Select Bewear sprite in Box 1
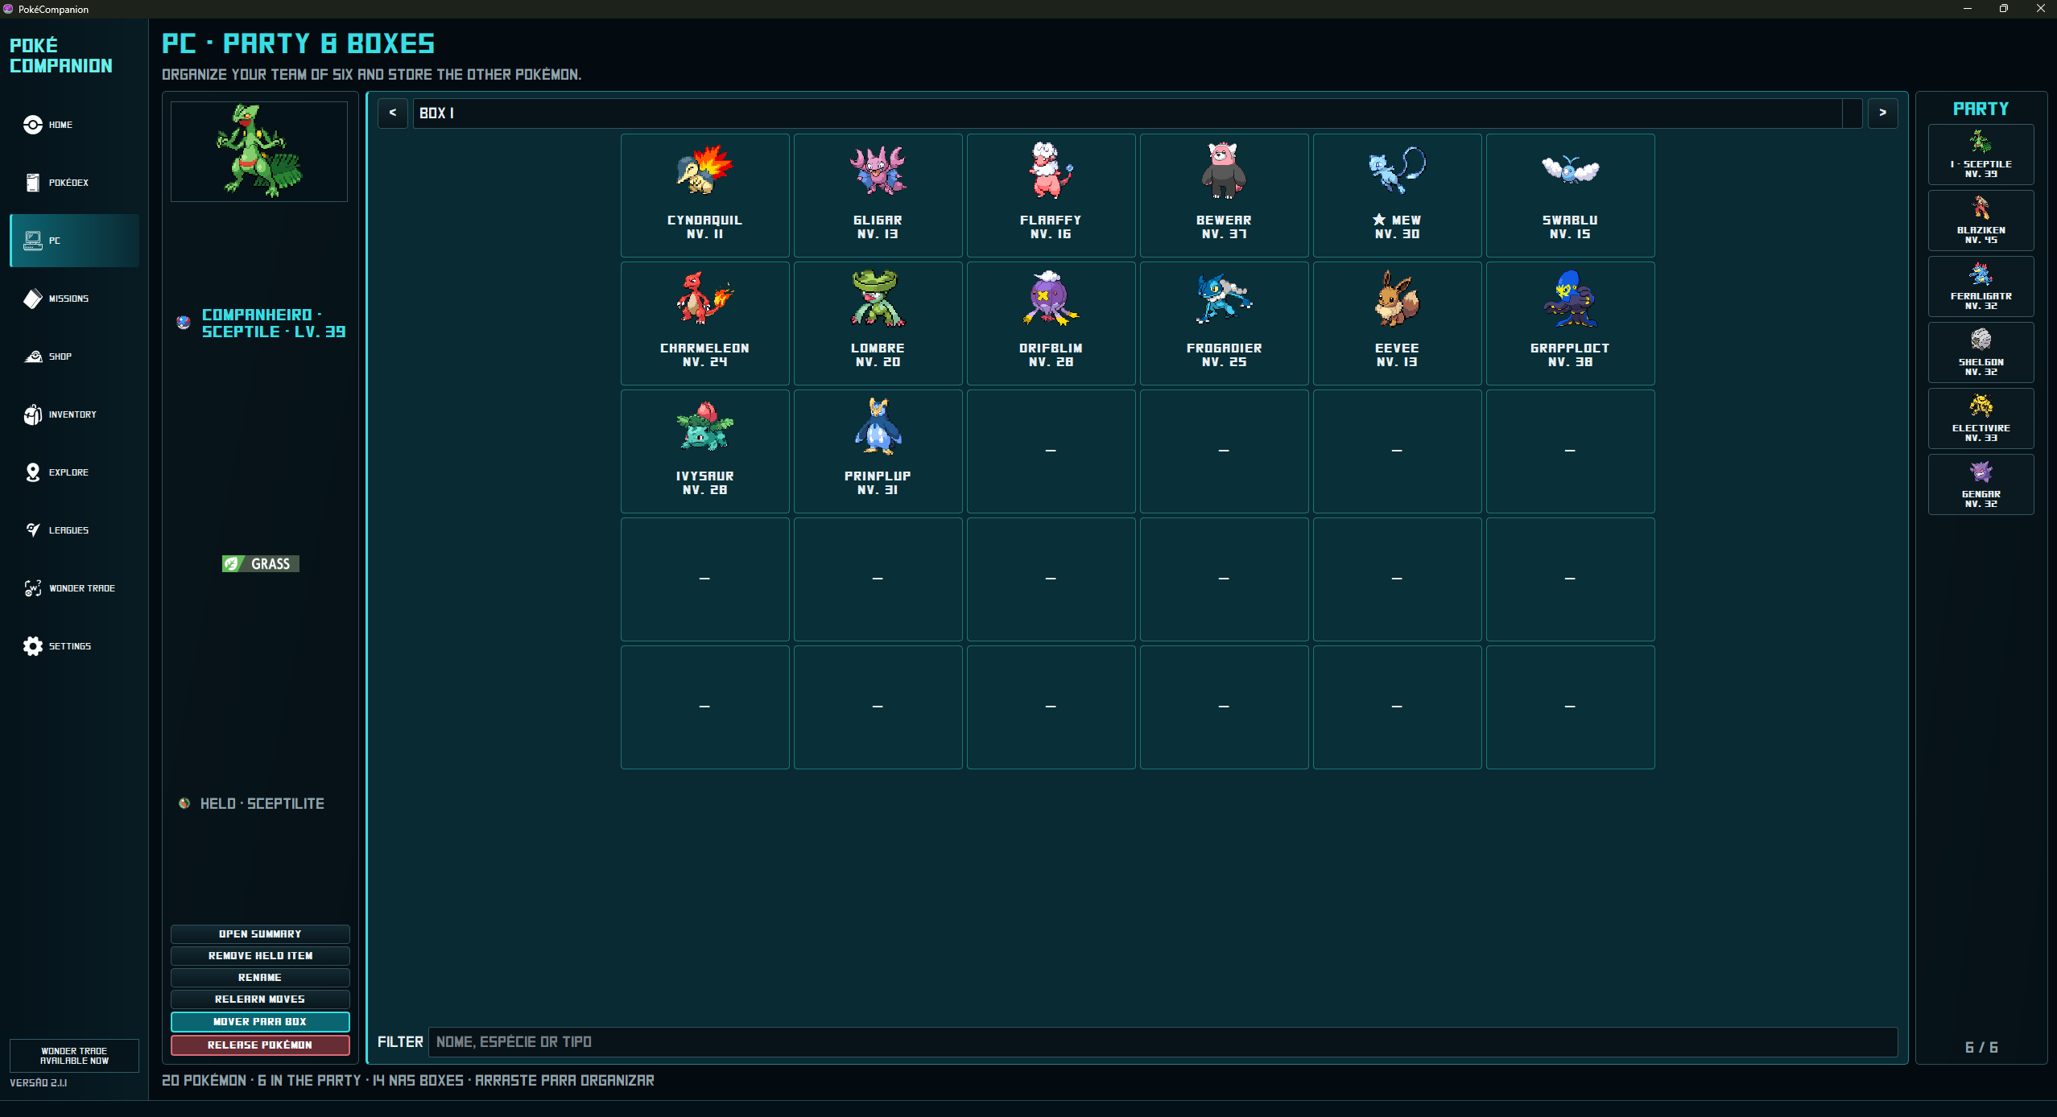 (x=1224, y=170)
